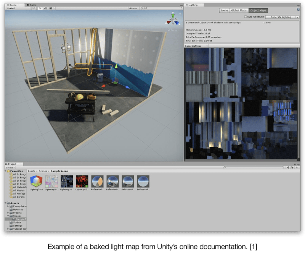305x255 pixels.
Task: Click the Favorites star icon
Action: pyautogui.click(x=8, y=171)
